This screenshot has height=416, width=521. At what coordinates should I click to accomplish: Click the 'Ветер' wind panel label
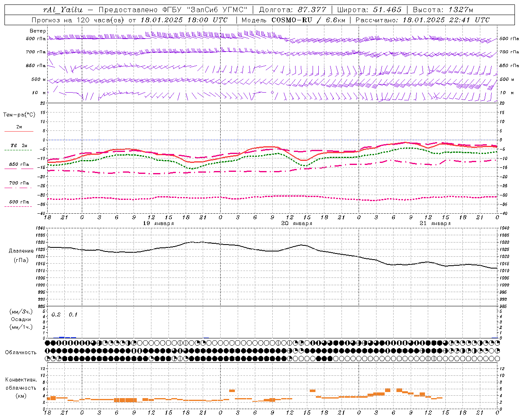coord(38,31)
